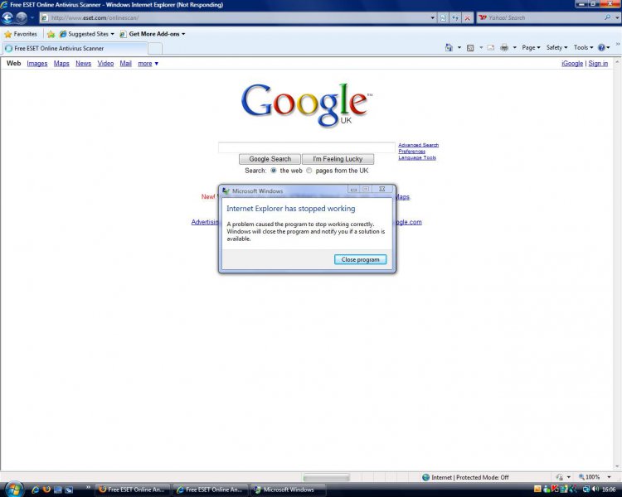Expand the address bar URL history dropdown
Screen dimensions: 622x497
433,18
